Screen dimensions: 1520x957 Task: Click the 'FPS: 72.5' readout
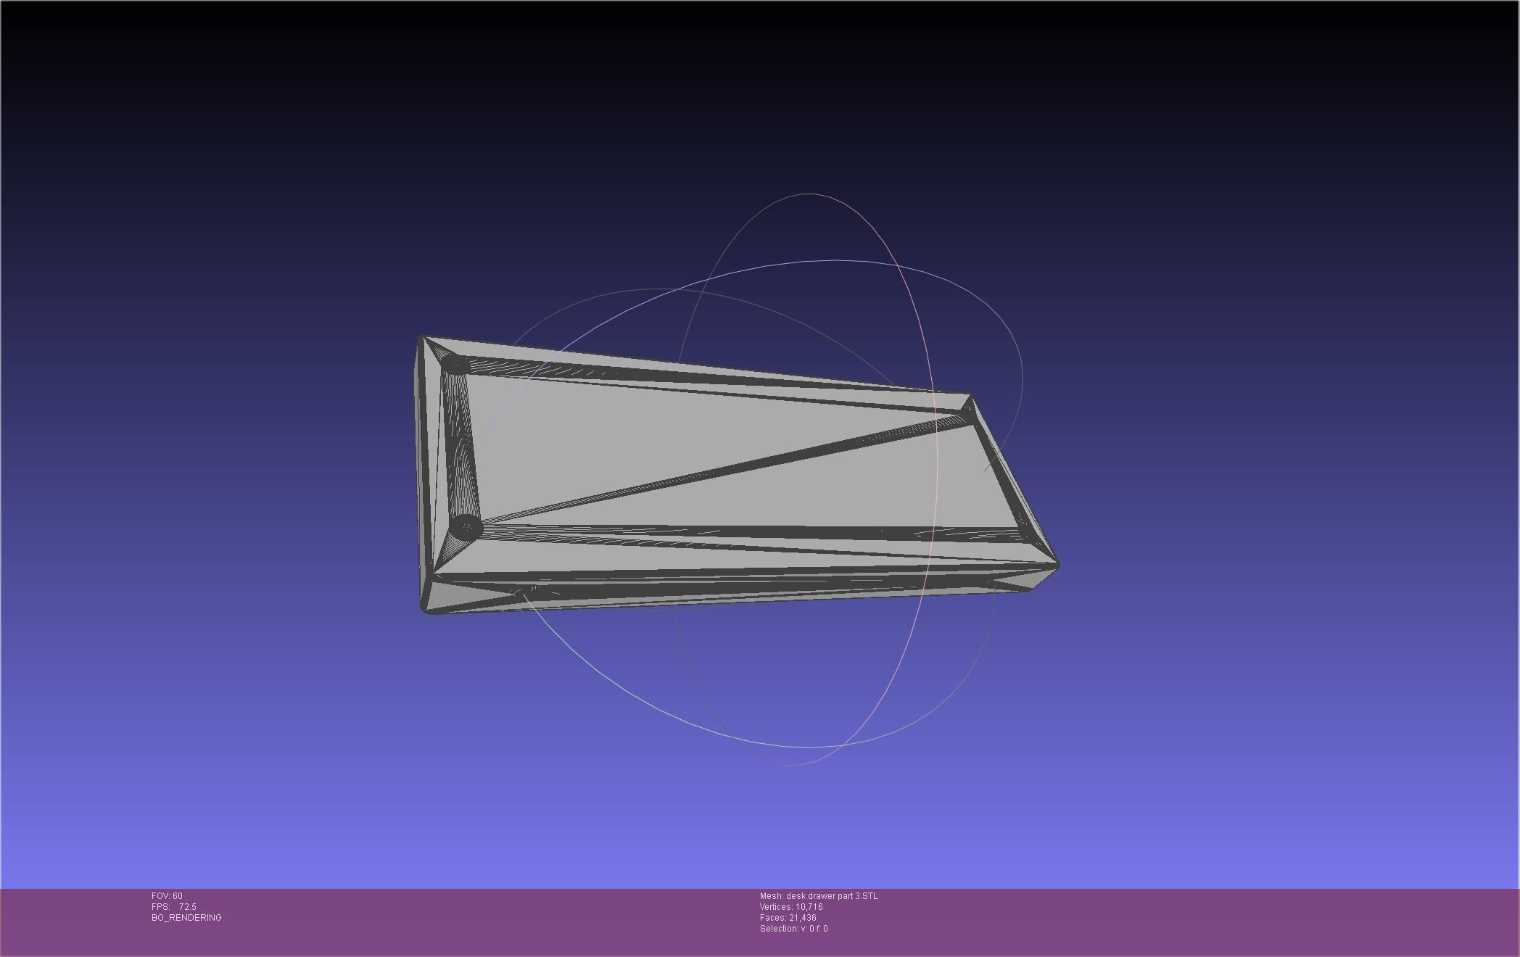point(174,907)
